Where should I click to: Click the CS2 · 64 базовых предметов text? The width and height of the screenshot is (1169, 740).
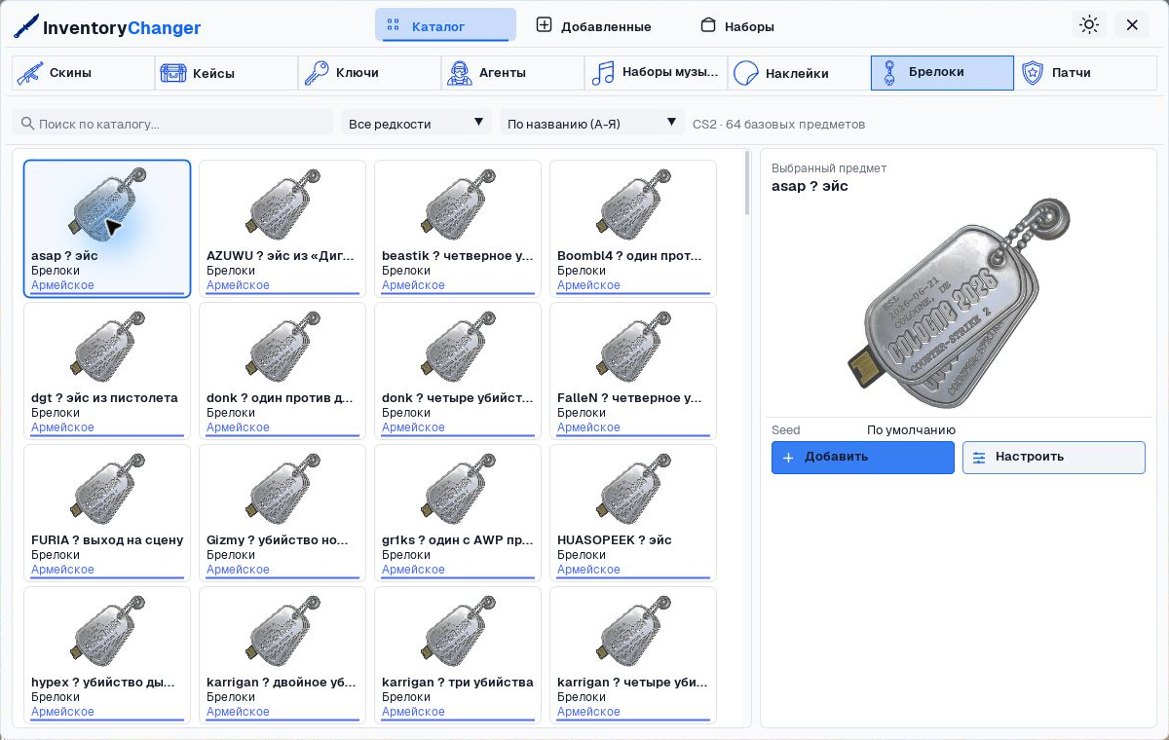[x=778, y=124]
